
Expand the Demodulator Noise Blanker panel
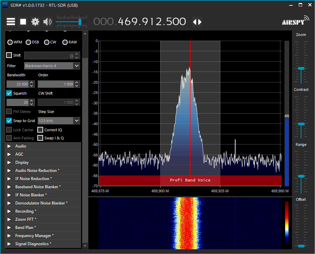pos(43,203)
